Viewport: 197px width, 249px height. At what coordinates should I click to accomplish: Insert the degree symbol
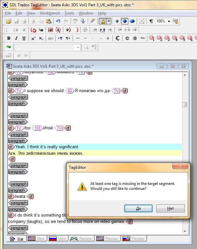[108, 38]
